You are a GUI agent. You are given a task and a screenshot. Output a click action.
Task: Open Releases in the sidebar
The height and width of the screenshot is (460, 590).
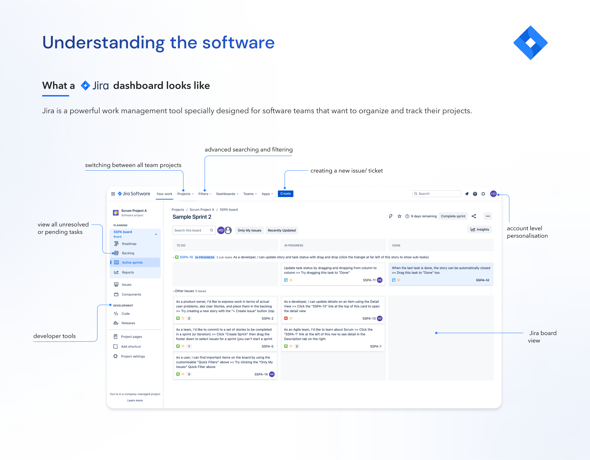tap(128, 323)
